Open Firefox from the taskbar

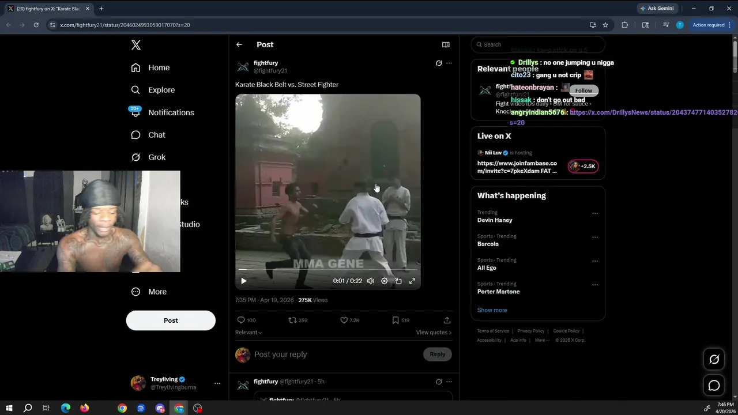[84, 408]
